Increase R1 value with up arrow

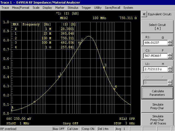[170, 41]
